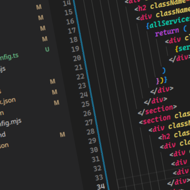Click line number 17 in the gutter
This screenshot has height=190, width=190.
point(72,31)
